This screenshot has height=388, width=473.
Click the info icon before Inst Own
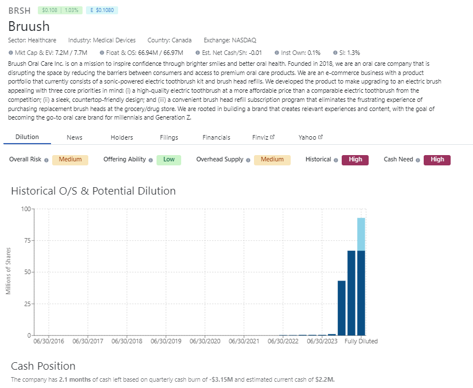click(x=277, y=53)
